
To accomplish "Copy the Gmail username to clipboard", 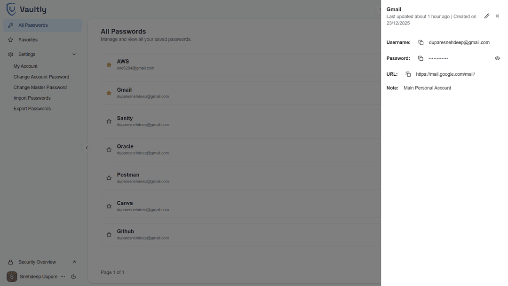I will 421,42.
